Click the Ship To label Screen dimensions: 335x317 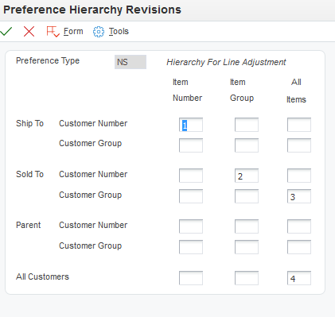pyautogui.click(x=29, y=123)
